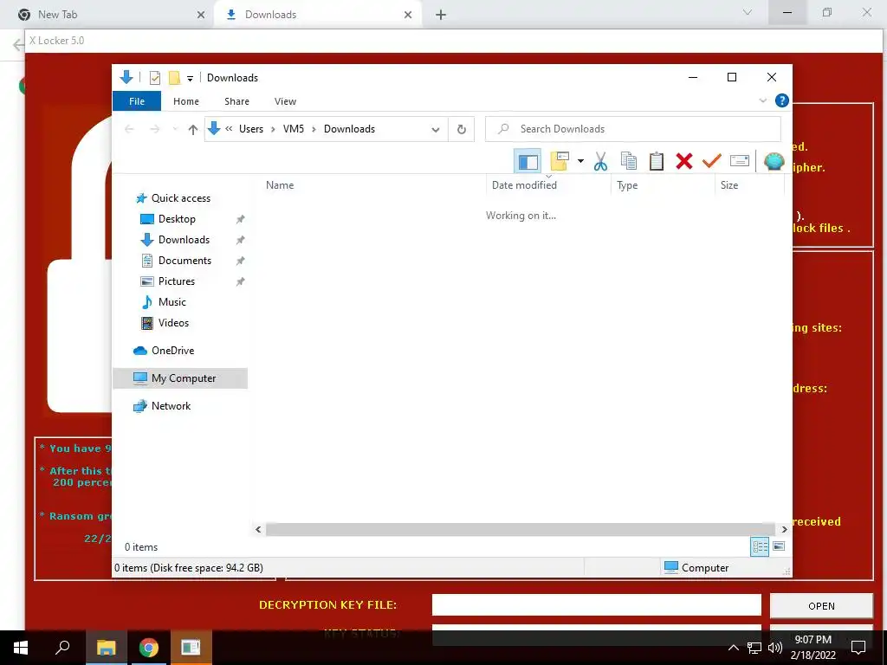Open a new Chrome tab with plus
The image size is (887, 665).
pyautogui.click(x=441, y=15)
